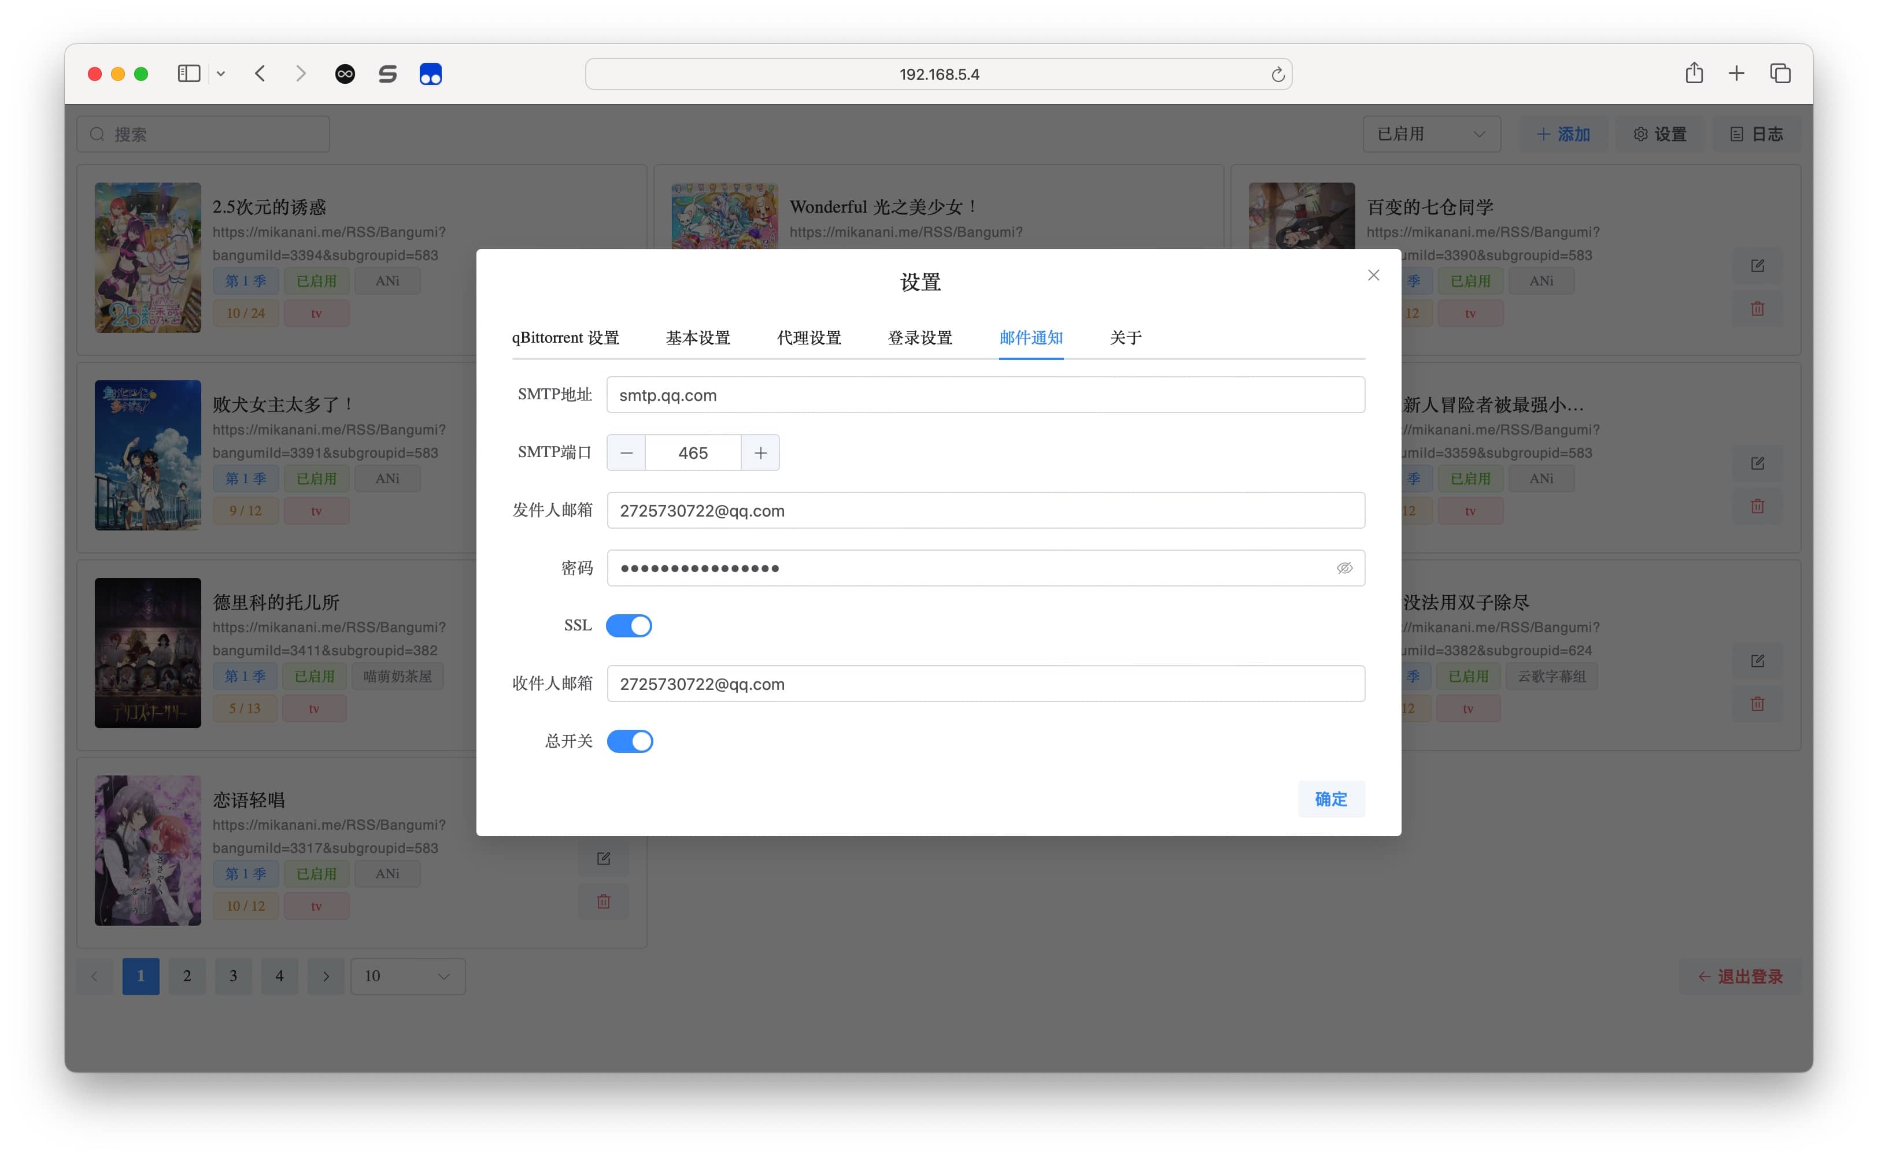Click the 云歌字幕组 subgroup tag
The height and width of the screenshot is (1158, 1878).
coord(1551,676)
